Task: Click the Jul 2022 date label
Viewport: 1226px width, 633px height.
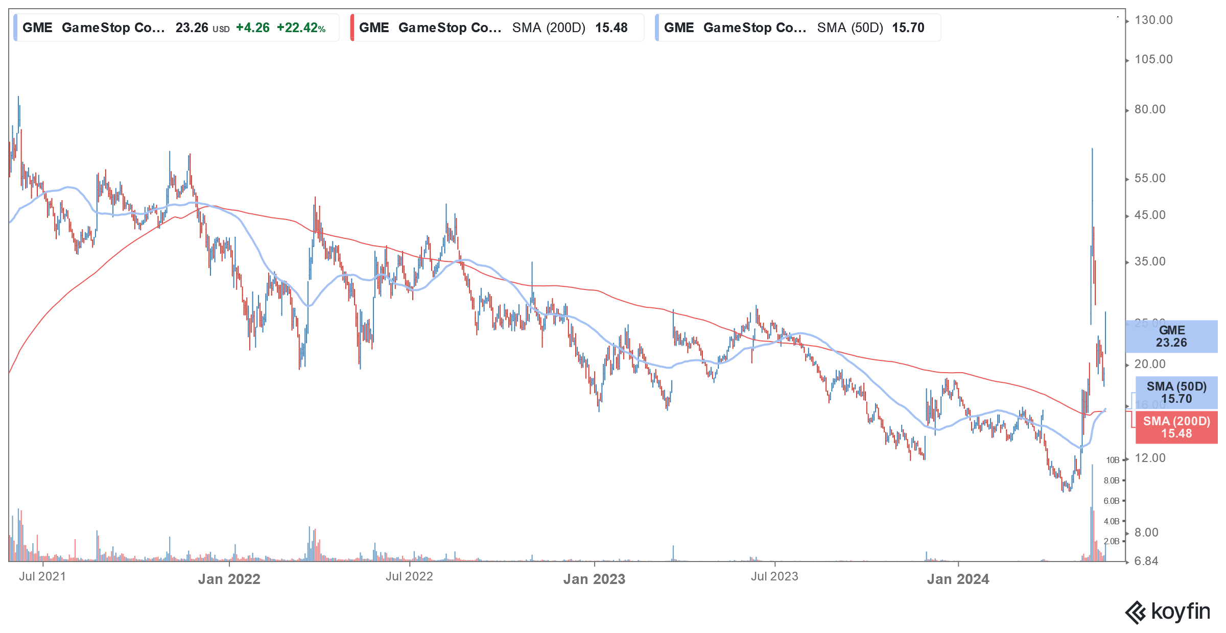Action: pyautogui.click(x=409, y=576)
